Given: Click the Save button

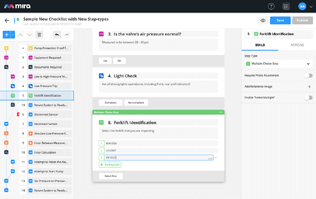Looking at the screenshot, I should coord(280,21).
